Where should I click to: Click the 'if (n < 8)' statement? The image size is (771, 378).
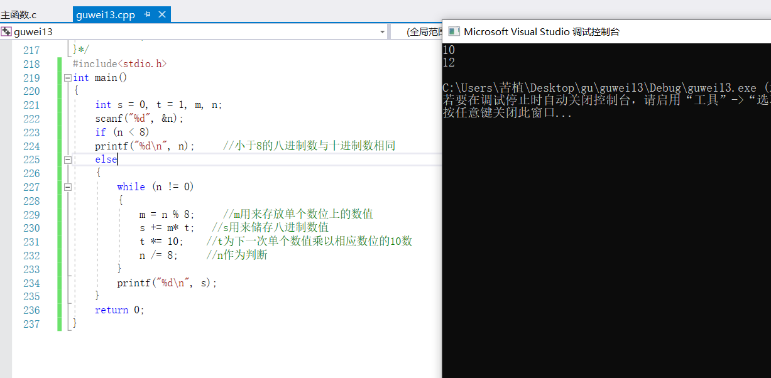click(x=123, y=132)
